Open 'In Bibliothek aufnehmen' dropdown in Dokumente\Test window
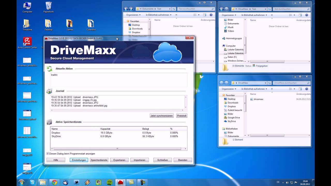This screenshot has height=186, width=331. 159,15
